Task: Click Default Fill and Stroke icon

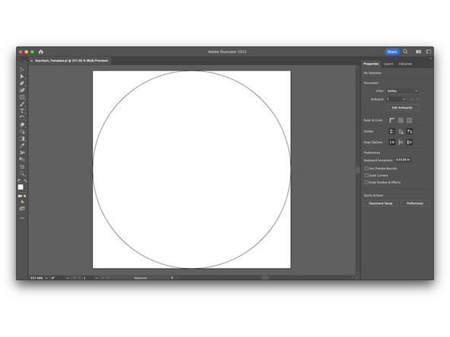Action: pyautogui.click(x=20, y=181)
